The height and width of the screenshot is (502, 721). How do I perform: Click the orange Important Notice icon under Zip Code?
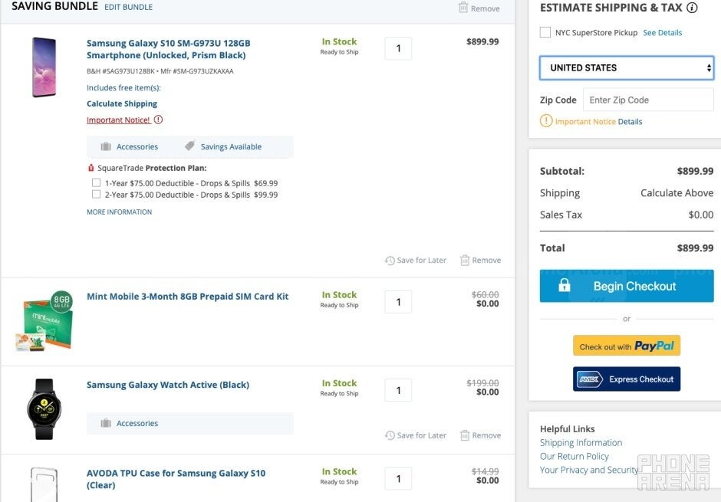point(546,121)
